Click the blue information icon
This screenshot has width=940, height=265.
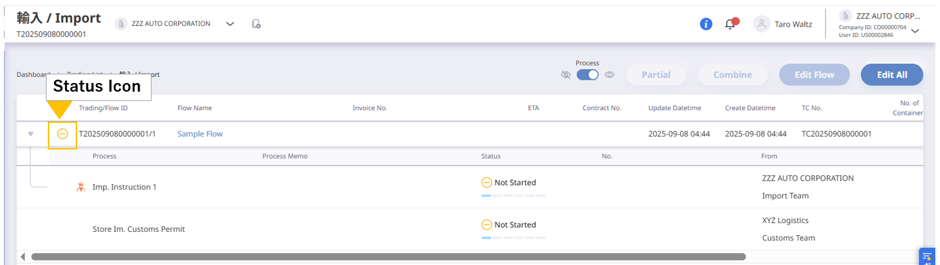click(x=706, y=24)
